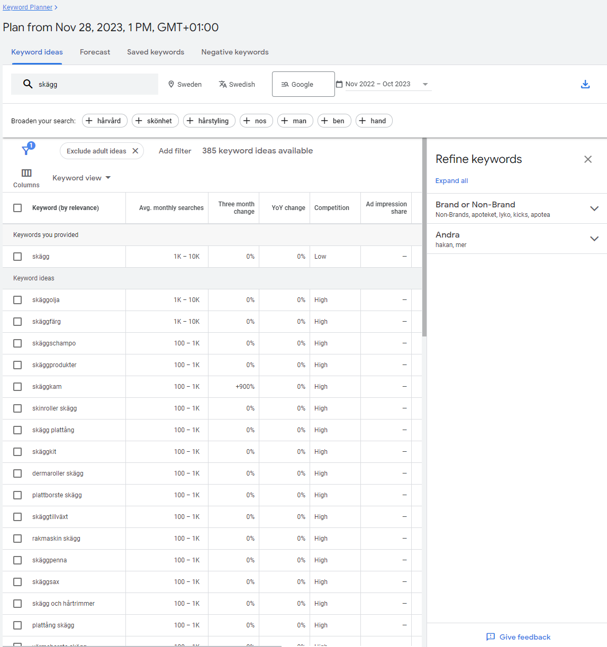
Task: Check the skäggolja checkbox
Action: coord(17,300)
